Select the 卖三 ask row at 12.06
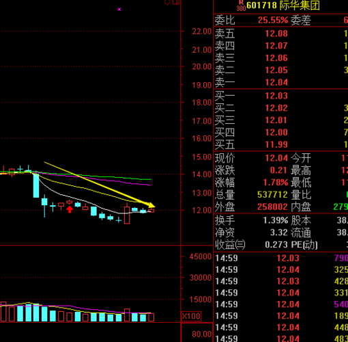 click(281, 58)
